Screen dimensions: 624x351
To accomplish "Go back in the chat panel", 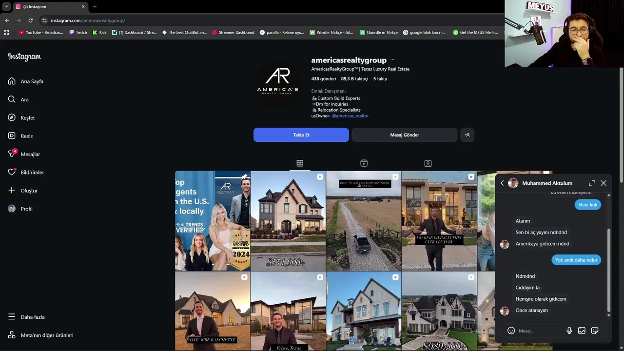I will 502,183.
